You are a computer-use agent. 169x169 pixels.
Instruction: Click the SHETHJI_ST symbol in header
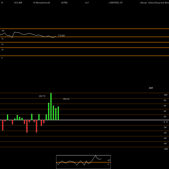pos(116,3)
